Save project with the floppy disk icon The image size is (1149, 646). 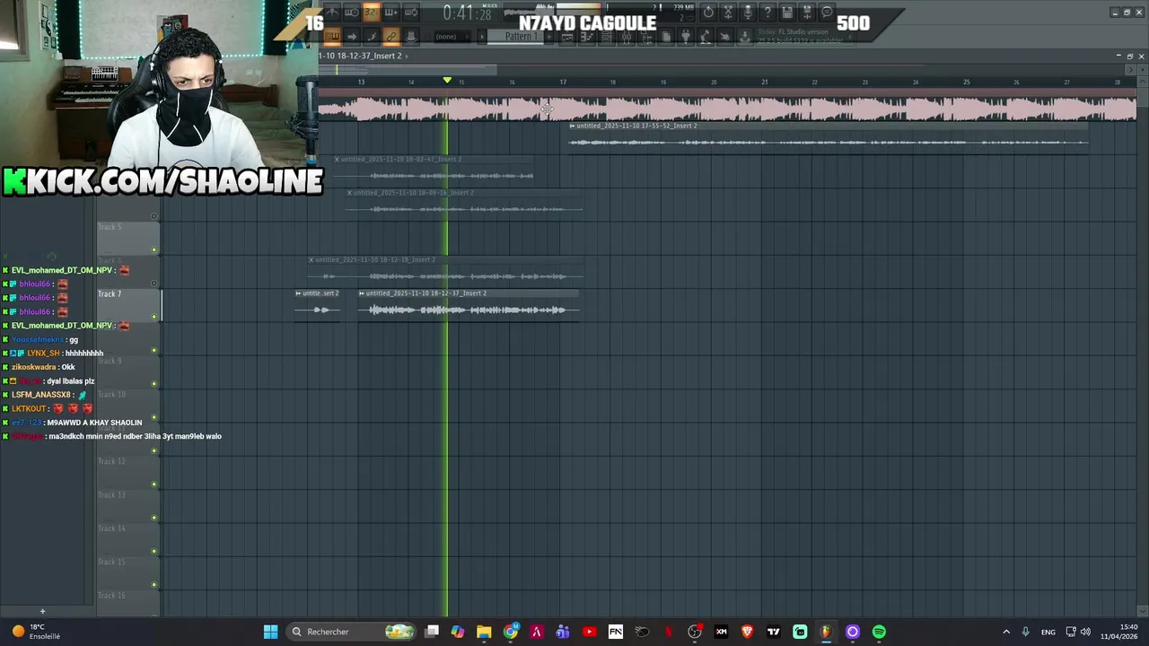point(787,13)
